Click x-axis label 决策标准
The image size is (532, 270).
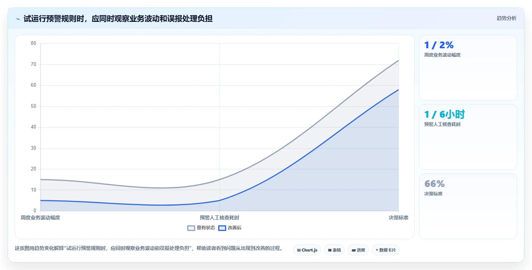(x=399, y=218)
